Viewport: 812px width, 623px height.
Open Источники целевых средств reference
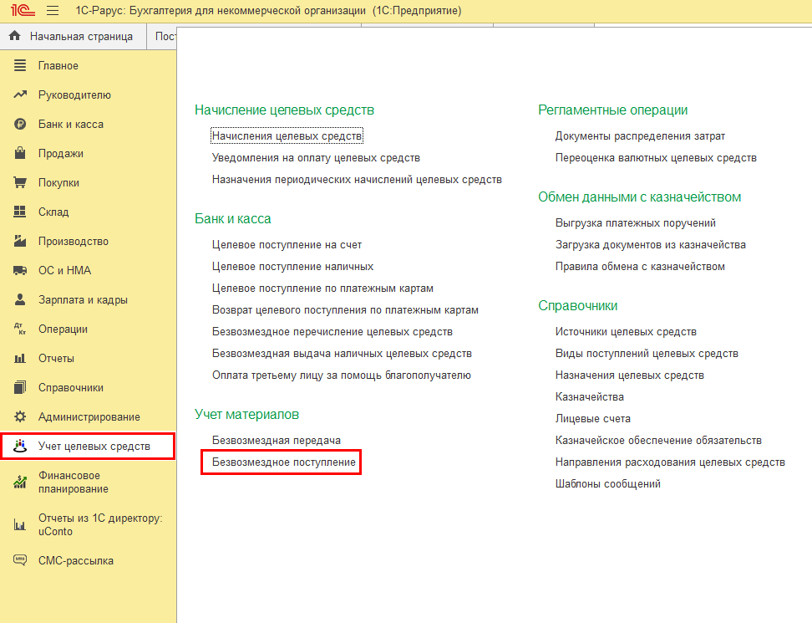click(x=626, y=332)
